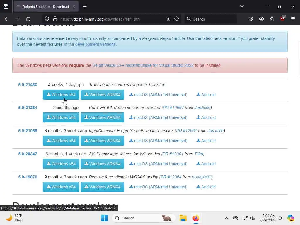Screen dimensions: 300x225
Task: Click the Forward navigation arrow
Action: click(18, 19)
